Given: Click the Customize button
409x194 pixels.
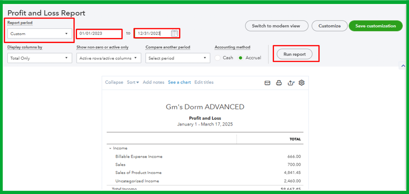Looking at the screenshot, I should coord(330,26).
